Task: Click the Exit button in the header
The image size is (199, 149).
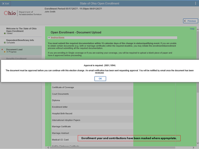Action: tap(5, 3)
